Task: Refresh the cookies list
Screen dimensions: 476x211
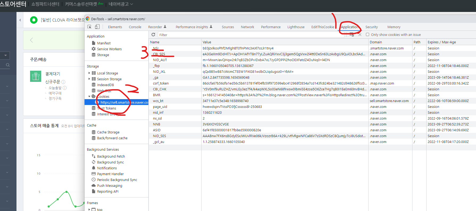Action: [x=153, y=35]
